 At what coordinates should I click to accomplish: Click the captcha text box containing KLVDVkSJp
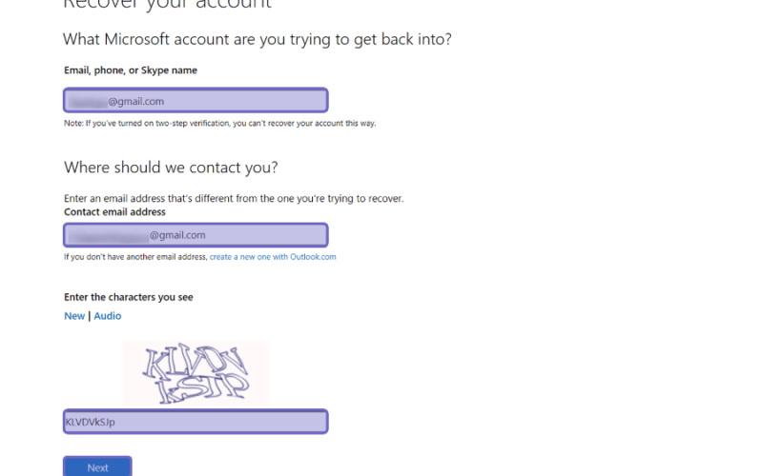[196, 422]
